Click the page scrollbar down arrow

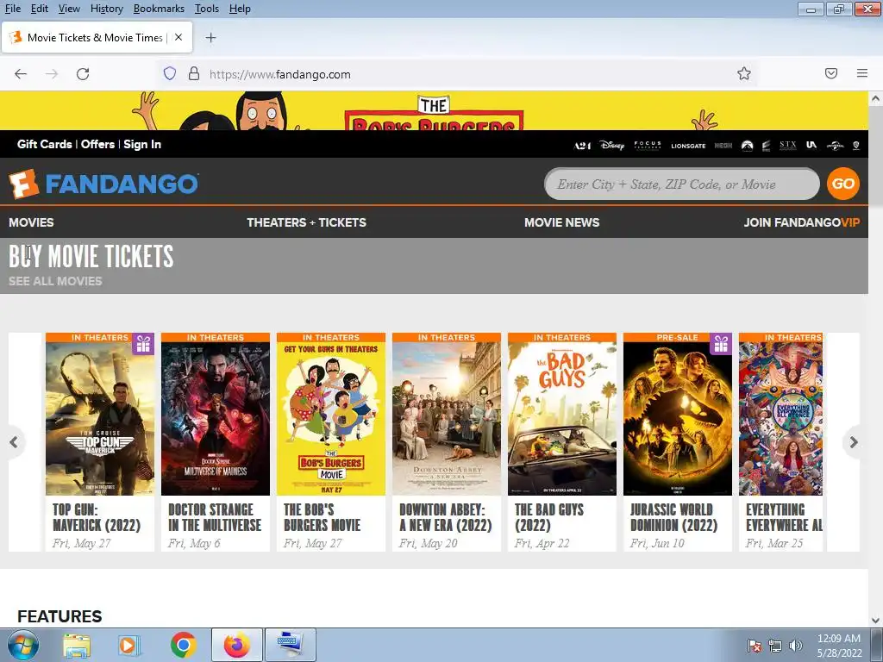(x=875, y=621)
